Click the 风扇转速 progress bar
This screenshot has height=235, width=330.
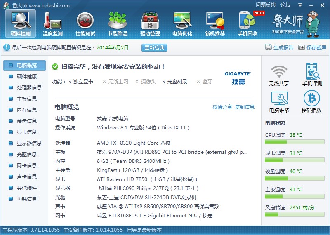pyautogui.click(x=295, y=214)
